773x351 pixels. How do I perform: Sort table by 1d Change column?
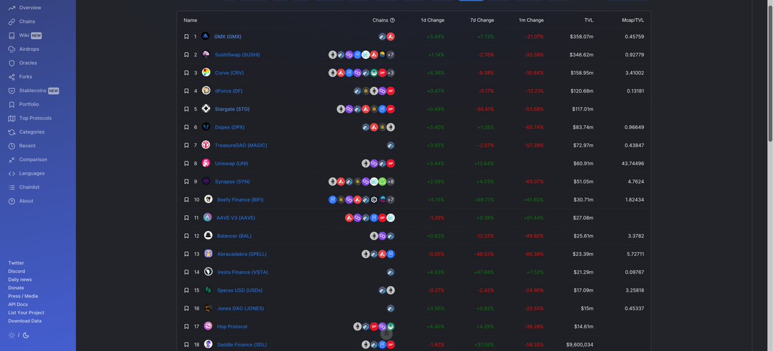pyautogui.click(x=432, y=21)
